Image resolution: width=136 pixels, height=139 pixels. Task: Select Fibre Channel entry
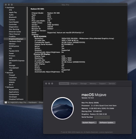tap(14, 34)
